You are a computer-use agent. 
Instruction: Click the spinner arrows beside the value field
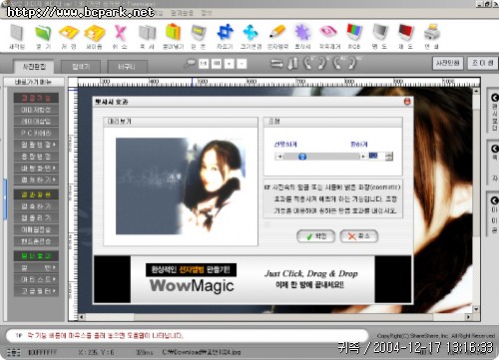tap(389, 157)
